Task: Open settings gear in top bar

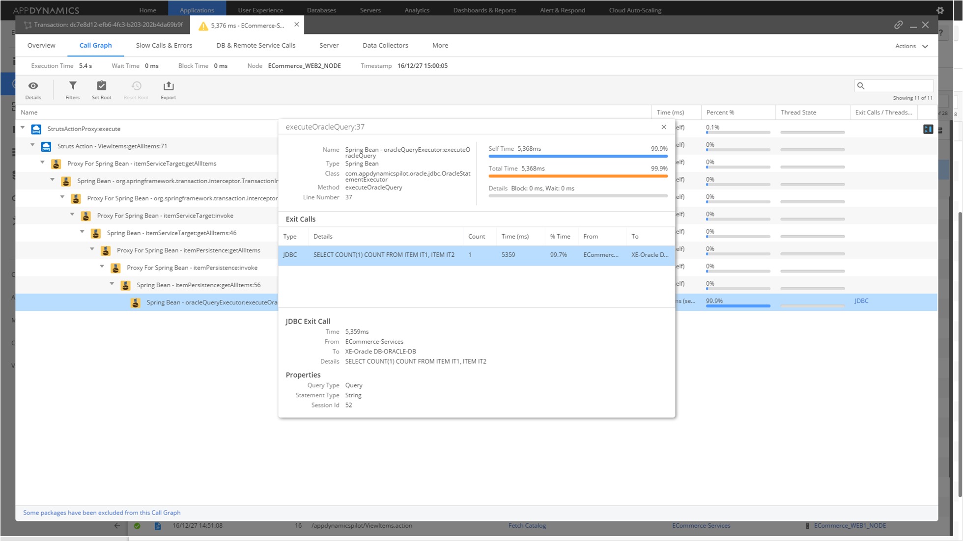Action: [940, 10]
